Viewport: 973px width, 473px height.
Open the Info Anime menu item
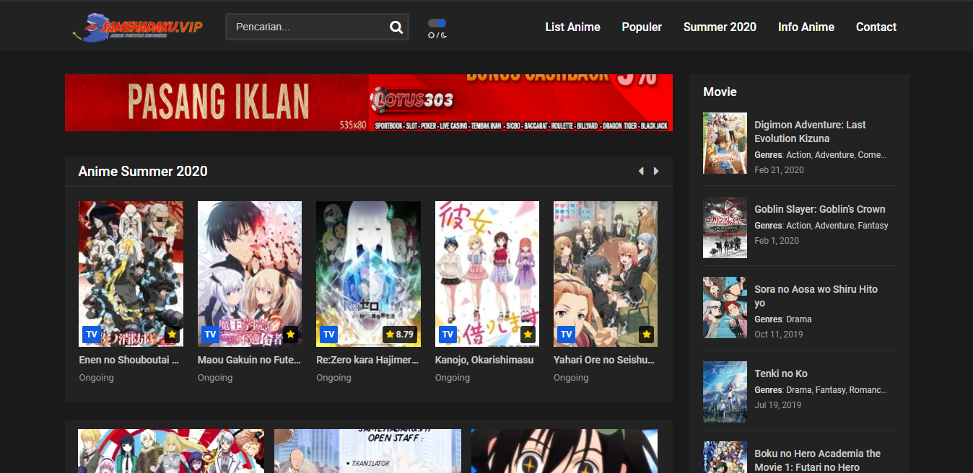[x=806, y=27]
